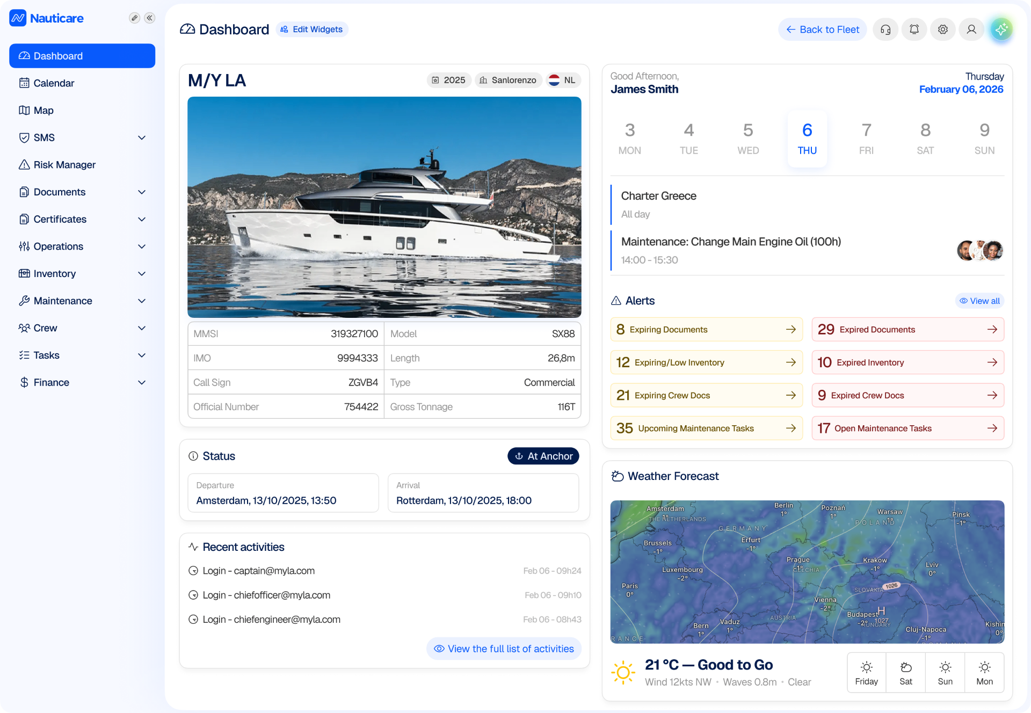Collapse the sidebar with the double-chevron icon
Image resolution: width=1031 pixels, height=713 pixels.
(x=150, y=18)
